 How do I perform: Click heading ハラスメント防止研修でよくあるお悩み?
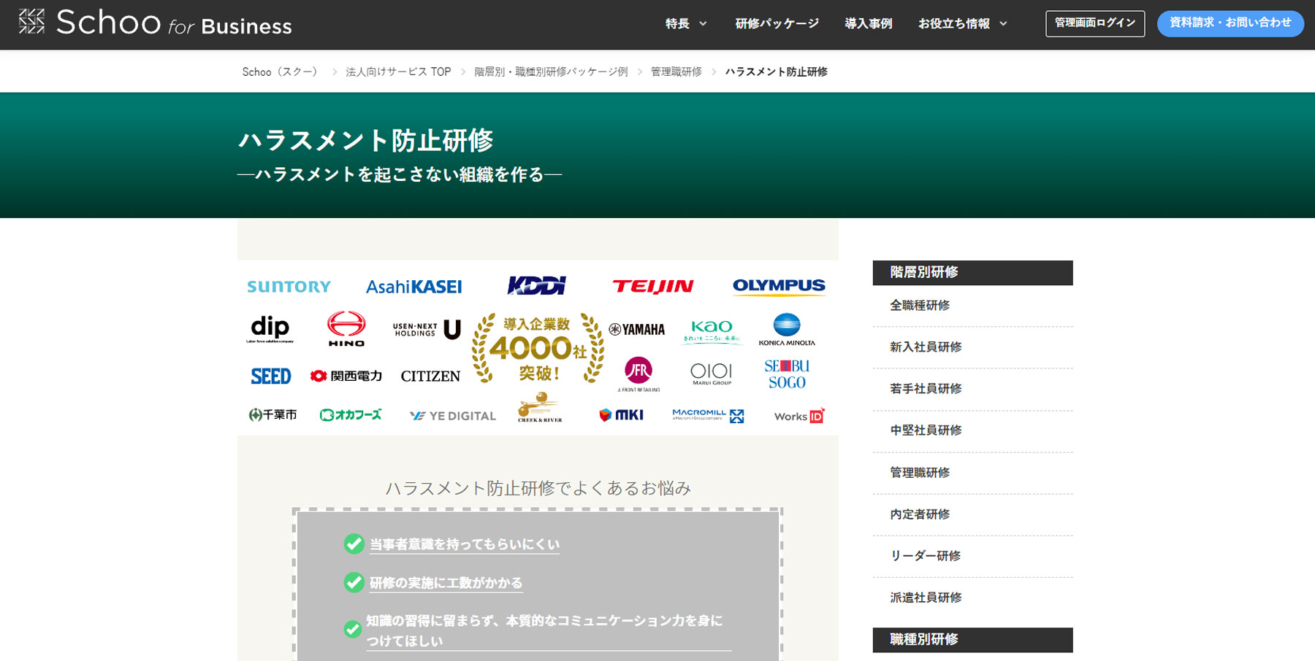point(538,488)
